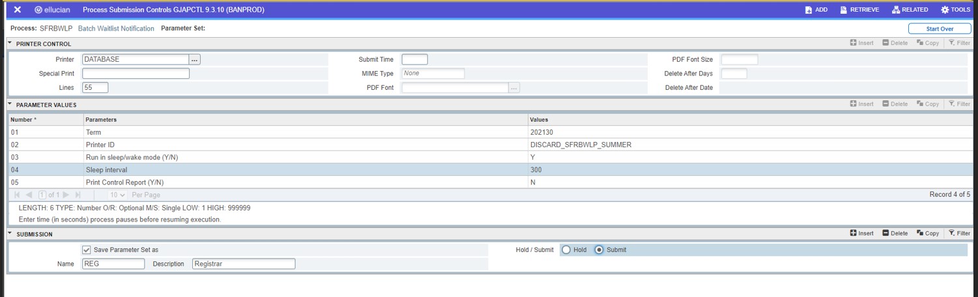Viewport: 978px width, 297px height.
Task: Collapse the Parameter Values section
Action: 10,104
